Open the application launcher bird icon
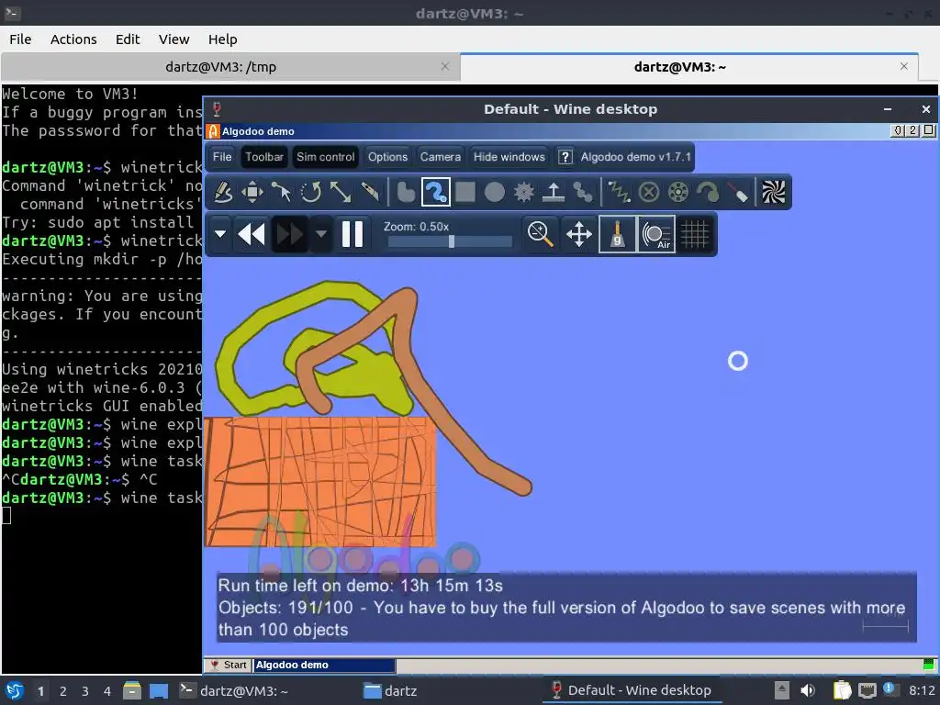The image size is (940, 705). coord(15,690)
